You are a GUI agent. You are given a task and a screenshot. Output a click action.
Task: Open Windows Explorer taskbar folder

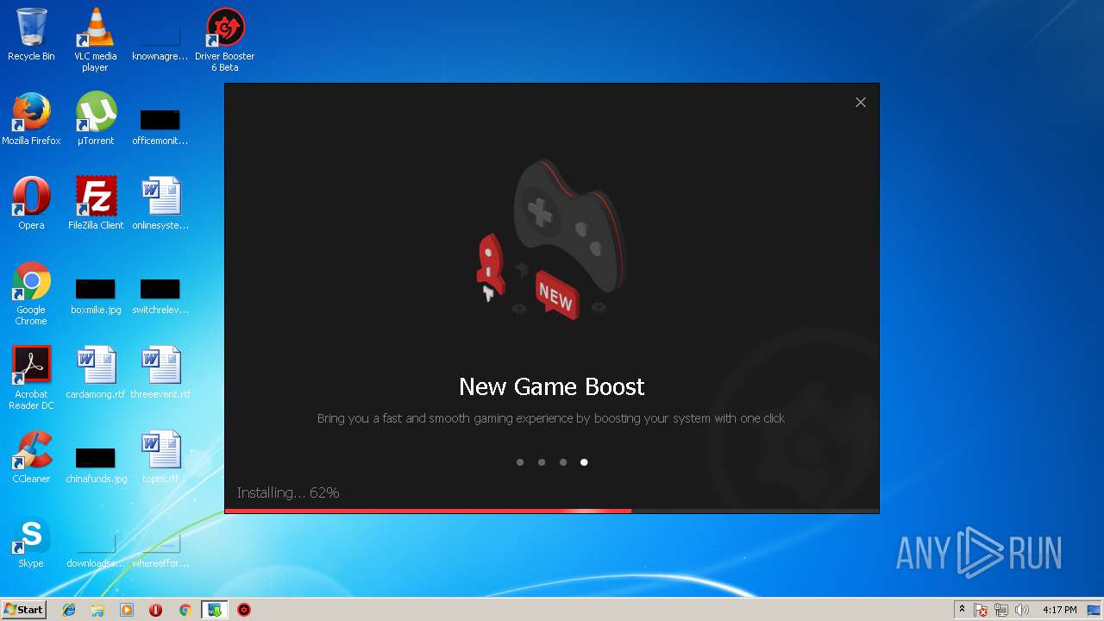[97, 610]
